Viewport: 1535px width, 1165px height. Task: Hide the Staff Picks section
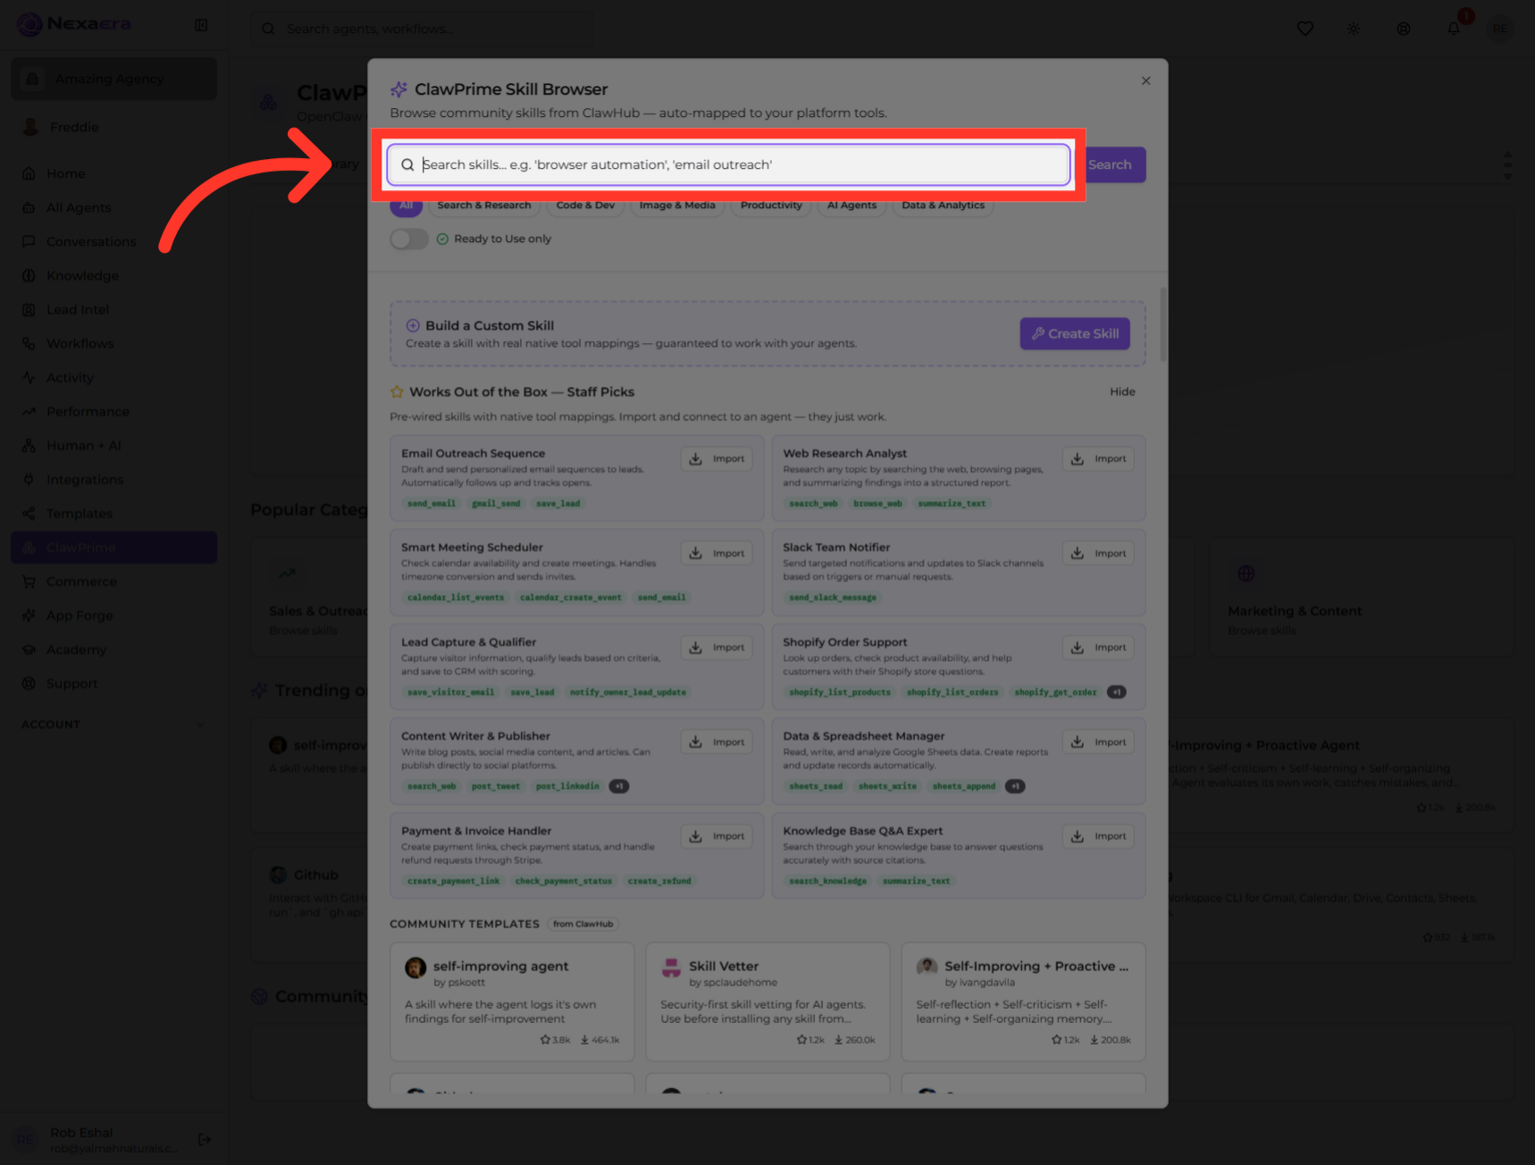(1122, 391)
